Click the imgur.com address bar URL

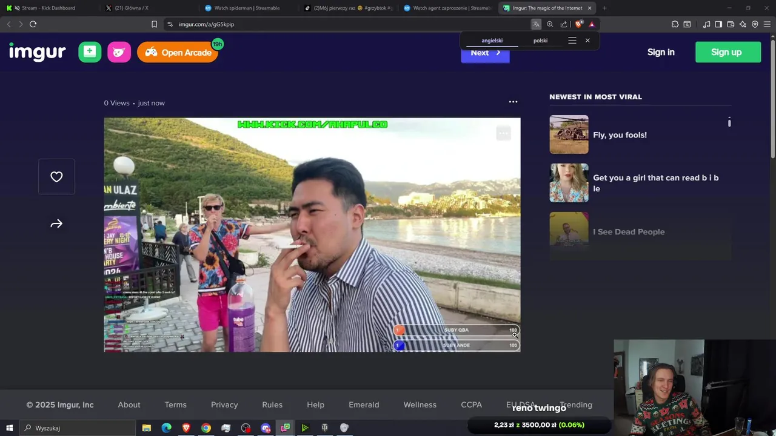207,24
